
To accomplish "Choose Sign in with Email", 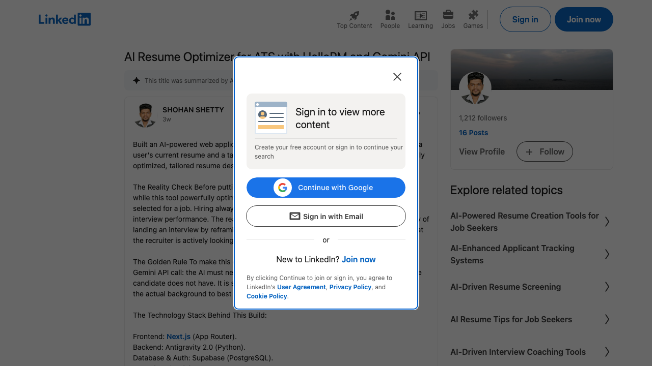I will 326,216.
